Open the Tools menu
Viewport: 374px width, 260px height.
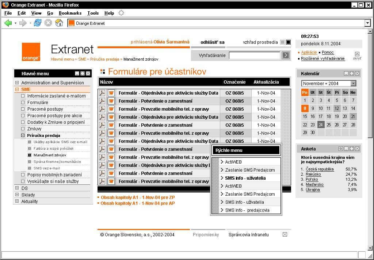[x=93, y=13]
